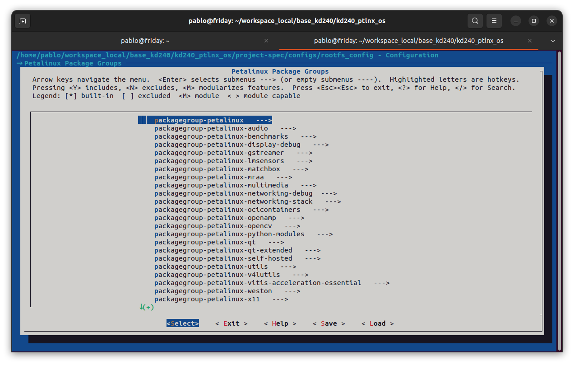574x365 pixels.
Task: Close the terminal window
Action: point(552,21)
